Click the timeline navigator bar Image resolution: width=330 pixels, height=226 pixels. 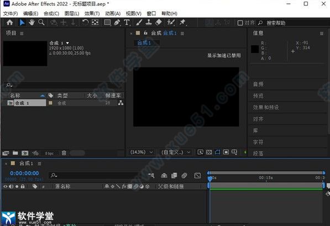point(266,173)
